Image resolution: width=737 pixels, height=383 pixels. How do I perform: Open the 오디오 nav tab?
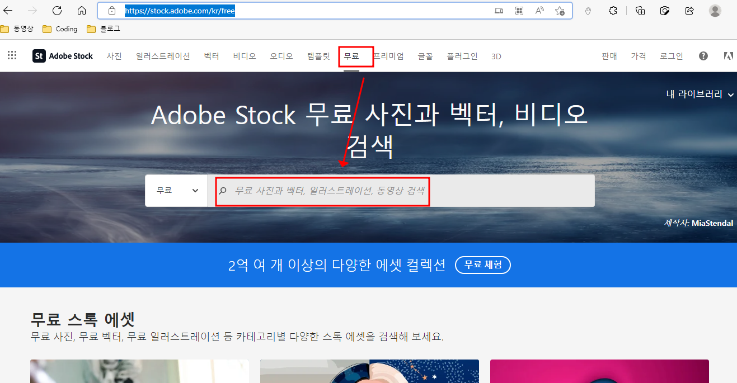tap(281, 56)
